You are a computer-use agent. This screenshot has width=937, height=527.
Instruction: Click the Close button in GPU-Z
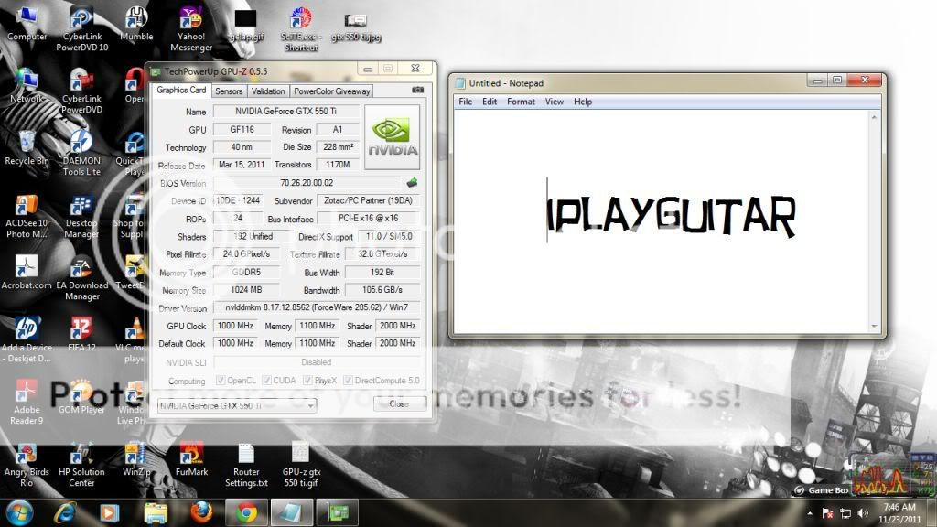[399, 403]
